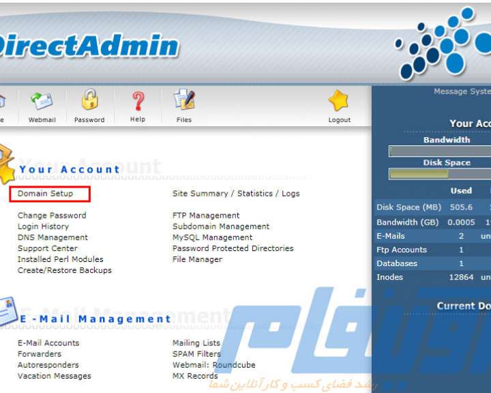Open Autoresponders link
The image size is (491, 393).
(48, 365)
